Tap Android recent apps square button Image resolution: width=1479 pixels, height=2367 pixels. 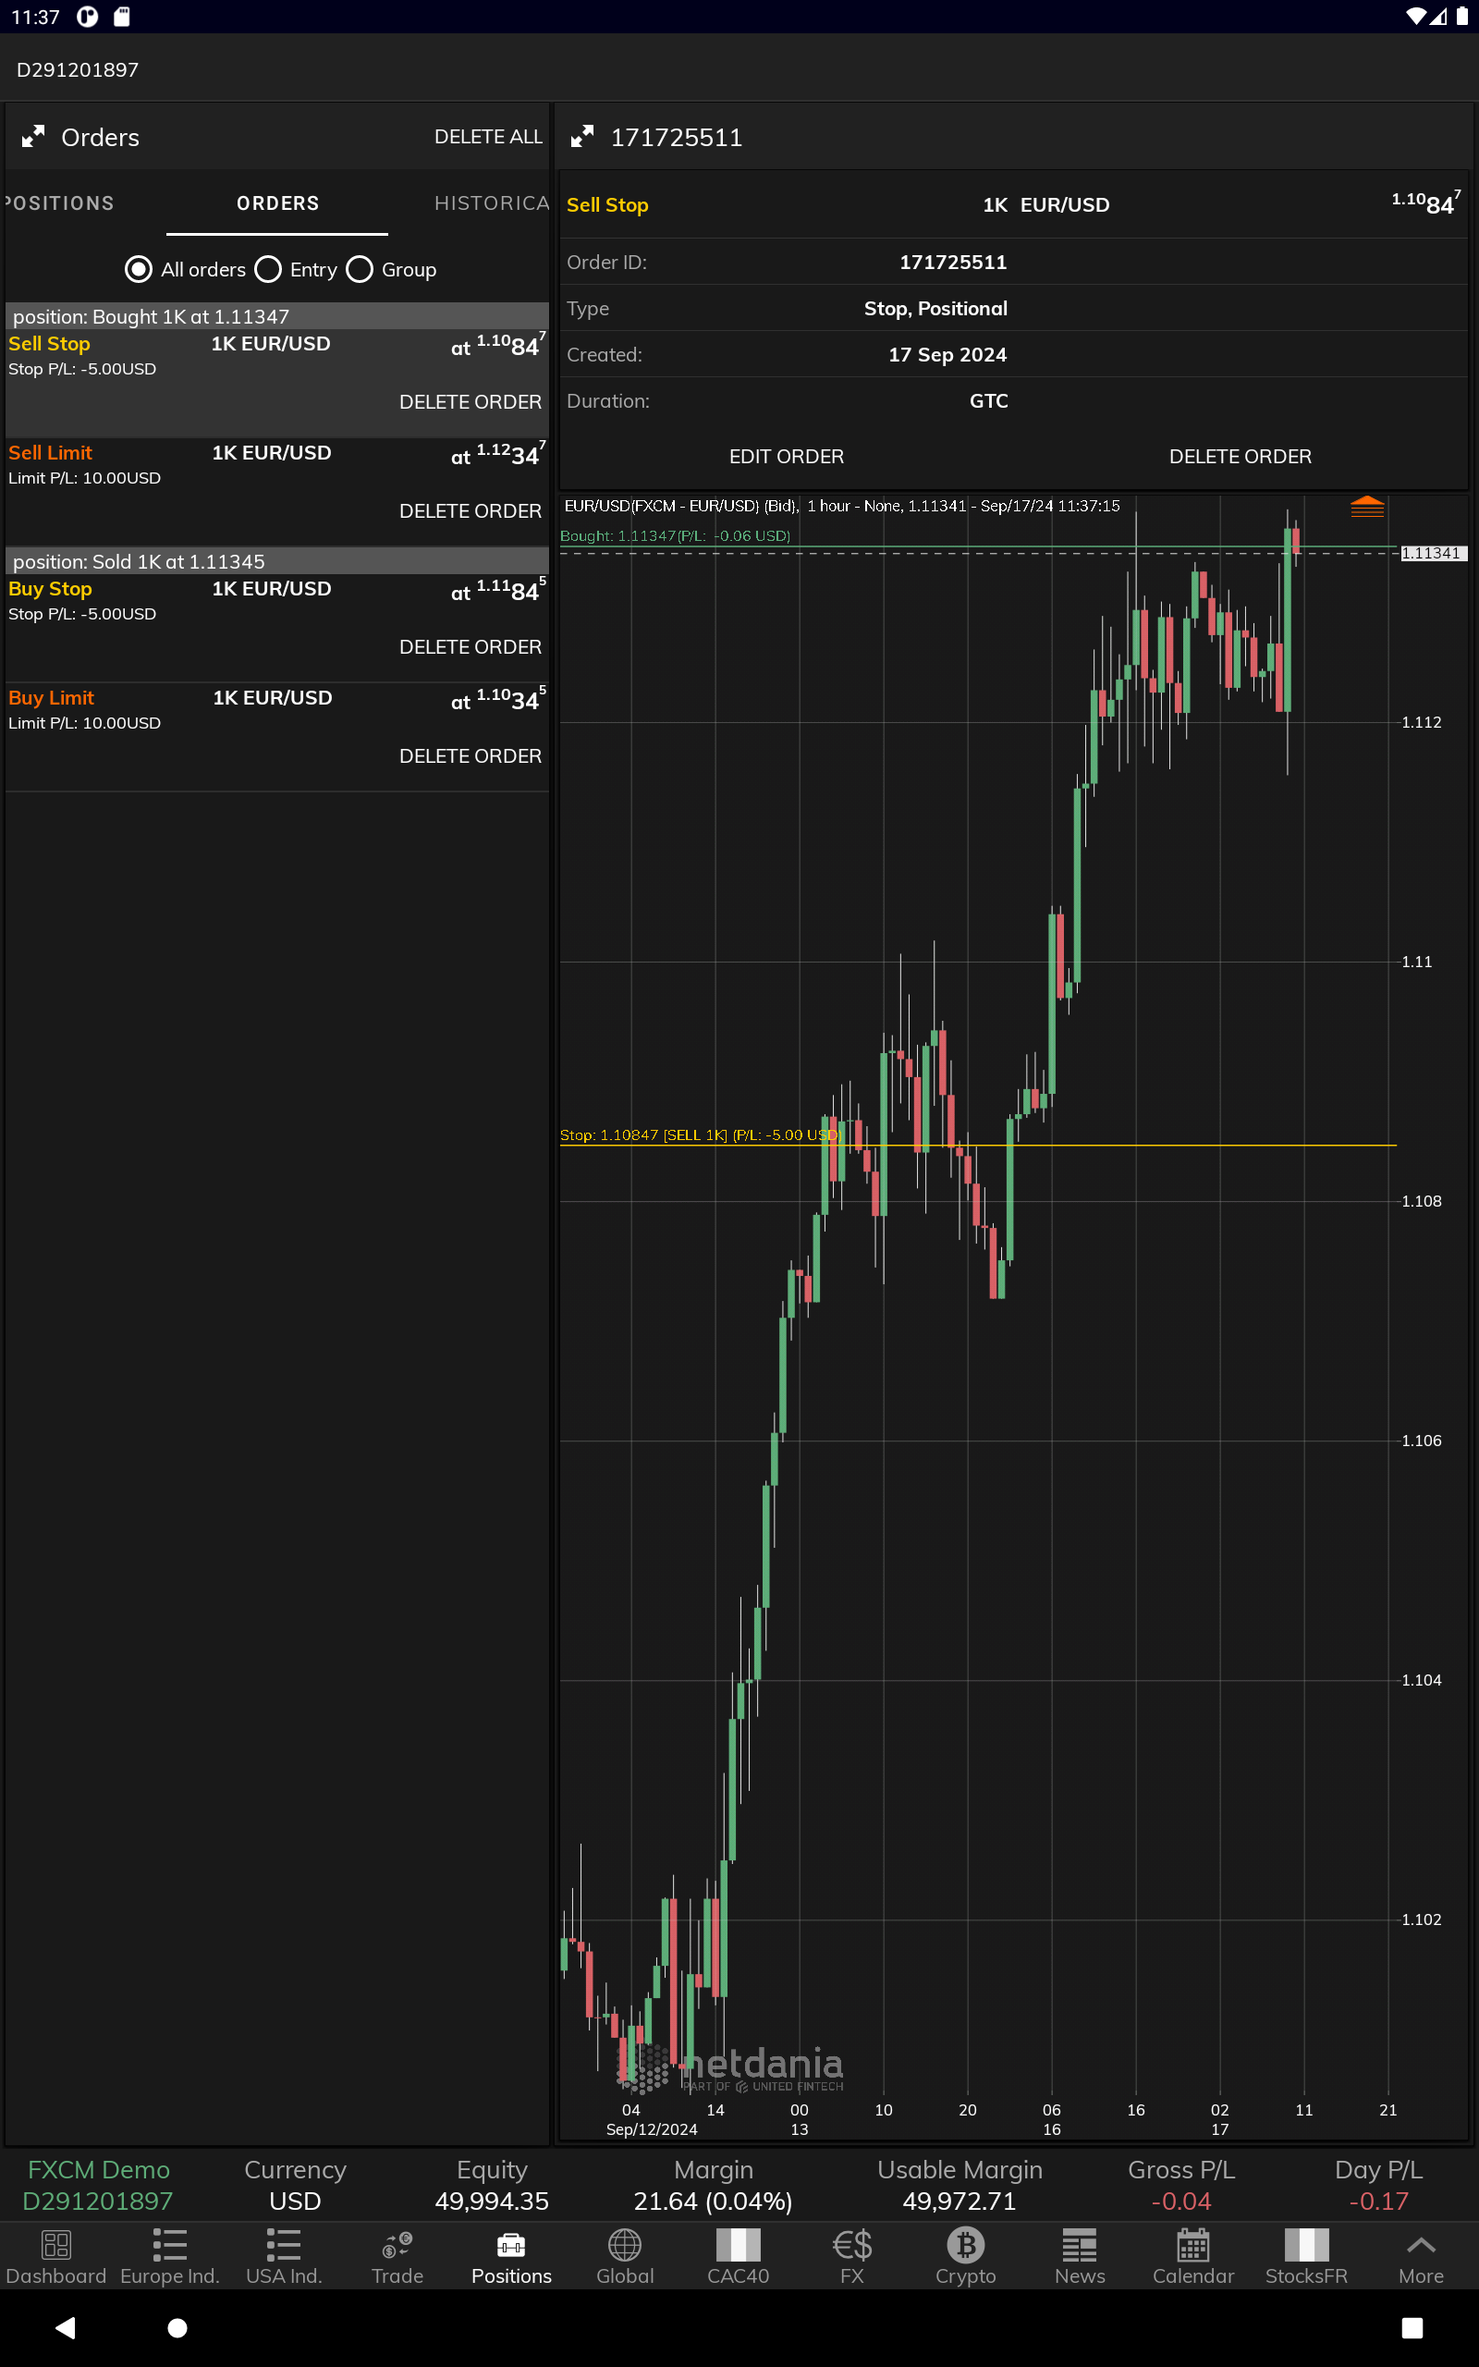(x=1412, y=2328)
